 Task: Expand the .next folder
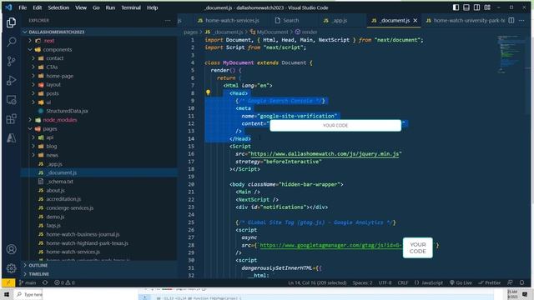point(30,41)
